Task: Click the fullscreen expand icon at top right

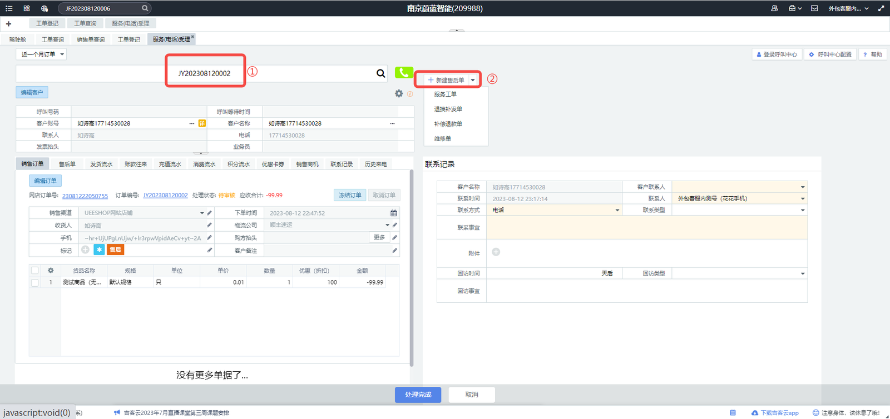Action: click(881, 8)
